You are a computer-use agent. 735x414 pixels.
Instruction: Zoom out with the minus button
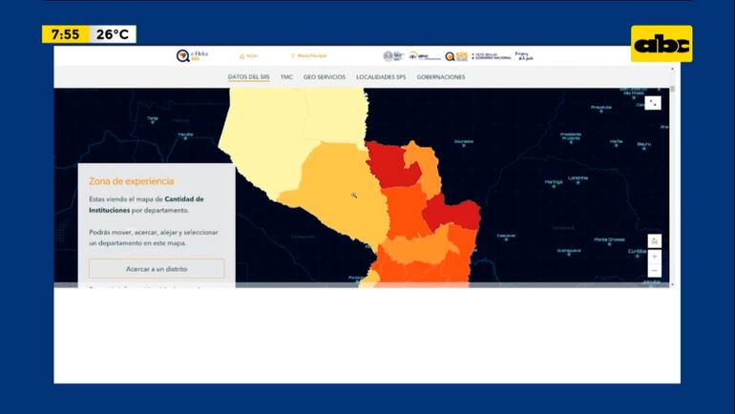click(x=654, y=271)
